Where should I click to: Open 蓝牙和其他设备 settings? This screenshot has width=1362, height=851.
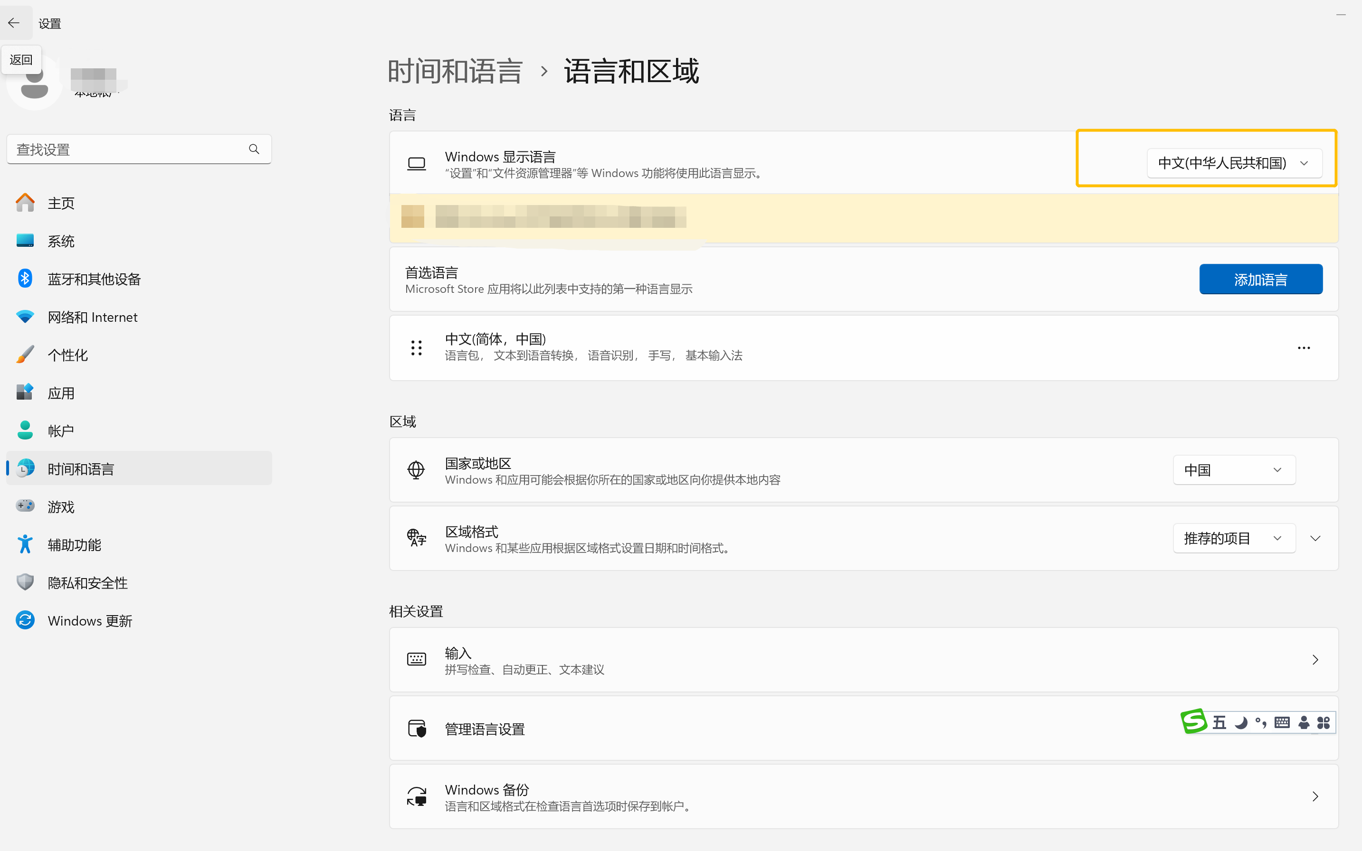click(x=139, y=279)
